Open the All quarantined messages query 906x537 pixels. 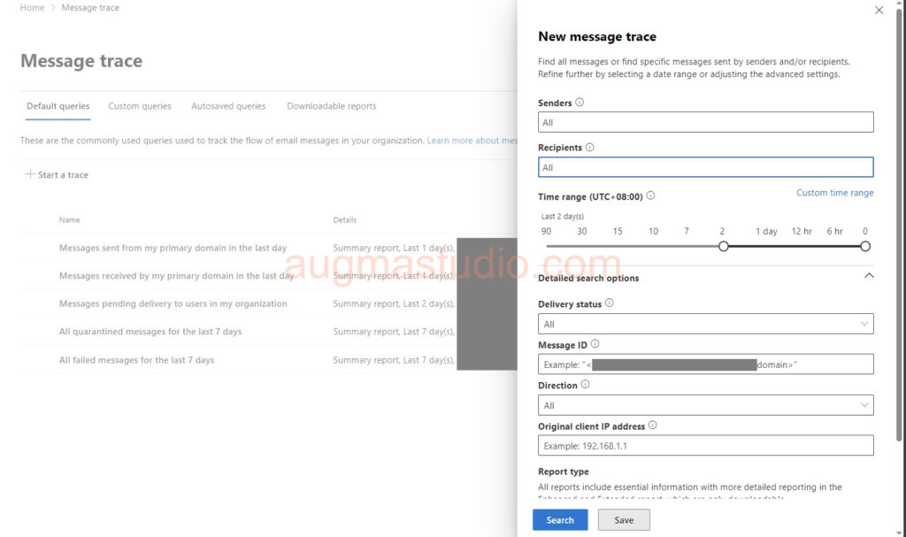150,332
